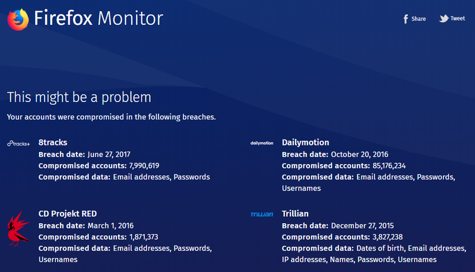Image resolution: width=475 pixels, height=272 pixels.
Task: Click the CD Projekt RED bird logo
Action: pyautogui.click(x=18, y=229)
